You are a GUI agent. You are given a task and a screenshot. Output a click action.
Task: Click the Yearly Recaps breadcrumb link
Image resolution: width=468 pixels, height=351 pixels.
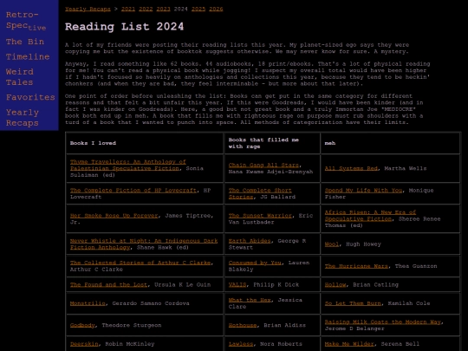[x=88, y=9]
